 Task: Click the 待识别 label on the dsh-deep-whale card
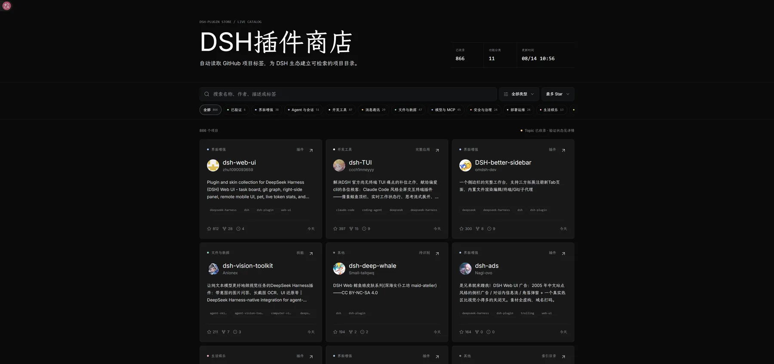[x=424, y=253]
